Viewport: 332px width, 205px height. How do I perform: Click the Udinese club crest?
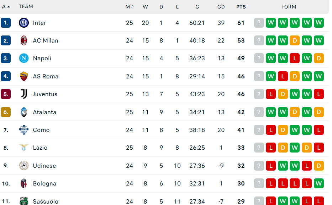tap(23, 166)
